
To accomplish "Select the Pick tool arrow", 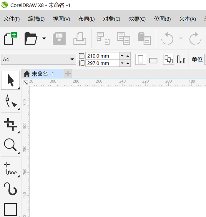I will [11, 80].
